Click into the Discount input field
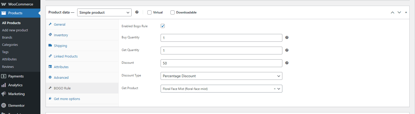 (221, 63)
